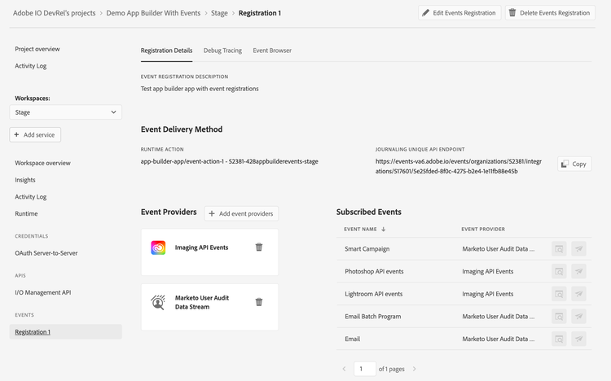Image resolution: width=611 pixels, height=381 pixels.
Task: Delete the Imaging API Events provider
Action: 259,247
